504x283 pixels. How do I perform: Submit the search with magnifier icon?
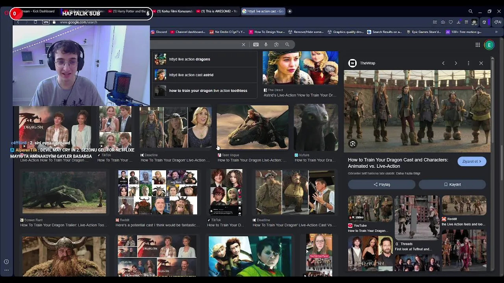(287, 44)
